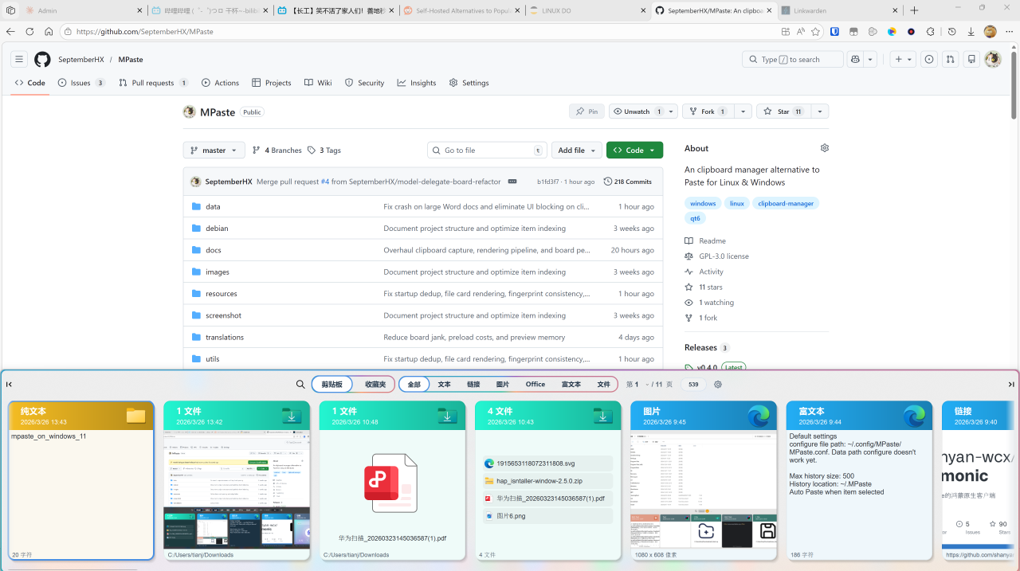Open the docs folder
The width and height of the screenshot is (1020, 571).
click(x=214, y=250)
